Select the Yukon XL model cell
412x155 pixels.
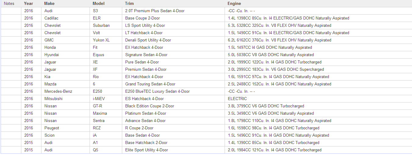pos(101,40)
